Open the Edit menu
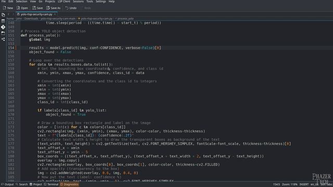The height and width of the screenshot is (187, 333). [11, 2]
